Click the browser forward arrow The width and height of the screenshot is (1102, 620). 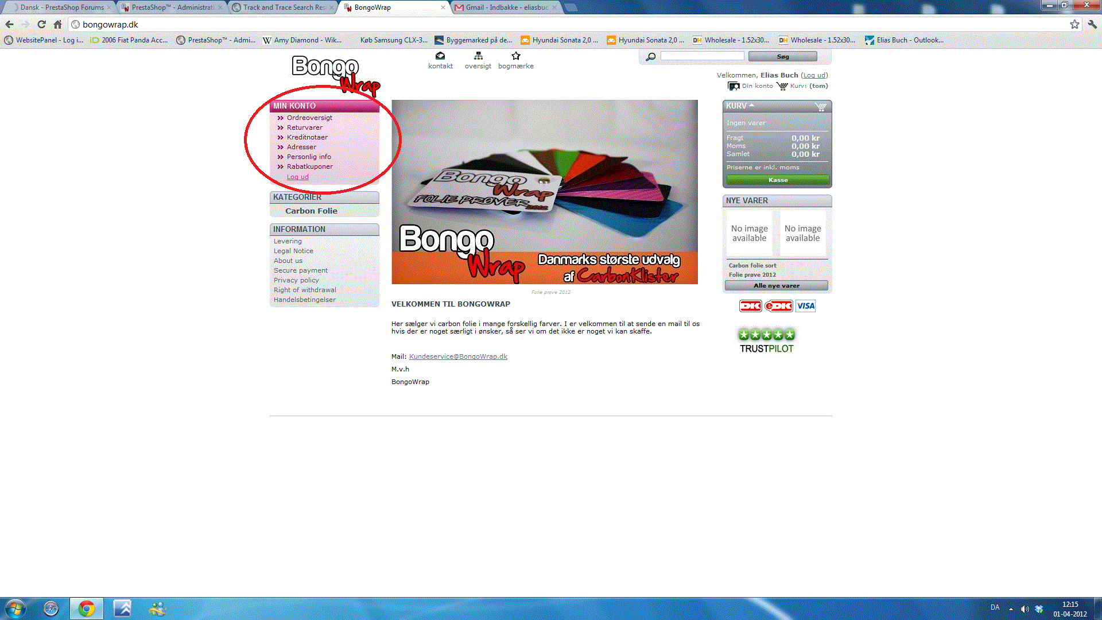[25, 24]
